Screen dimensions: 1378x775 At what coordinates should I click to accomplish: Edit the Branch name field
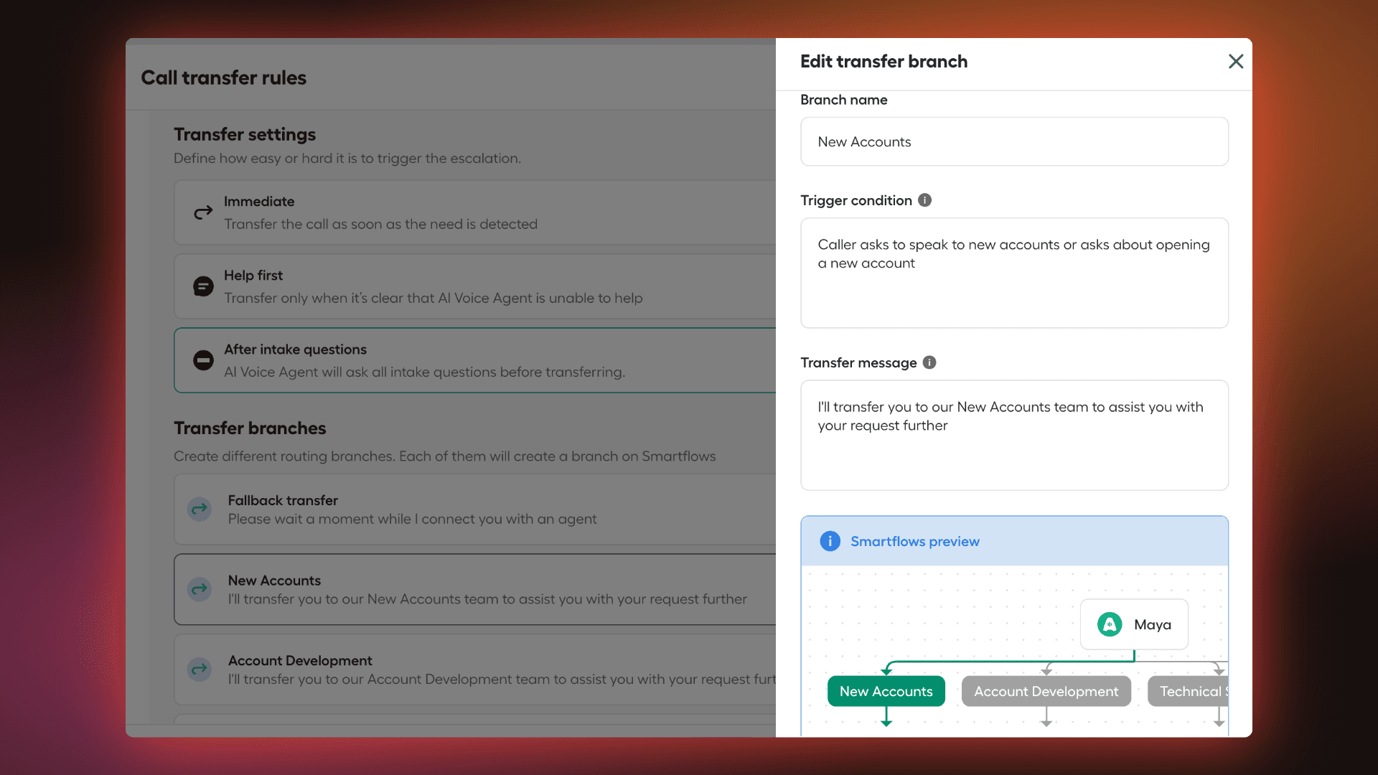coord(1014,141)
